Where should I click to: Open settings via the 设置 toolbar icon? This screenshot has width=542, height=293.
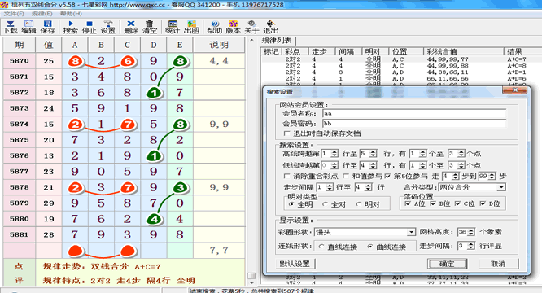[108, 27]
